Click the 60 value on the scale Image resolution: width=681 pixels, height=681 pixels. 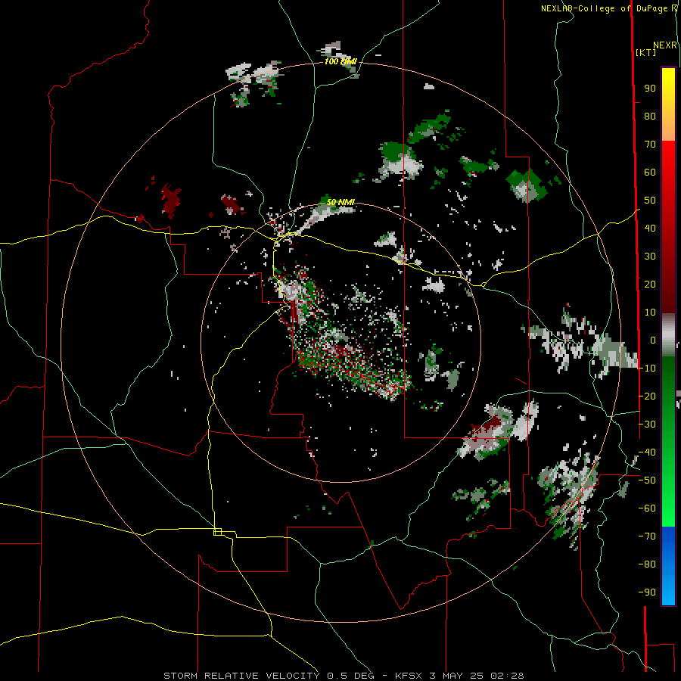pos(650,173)
